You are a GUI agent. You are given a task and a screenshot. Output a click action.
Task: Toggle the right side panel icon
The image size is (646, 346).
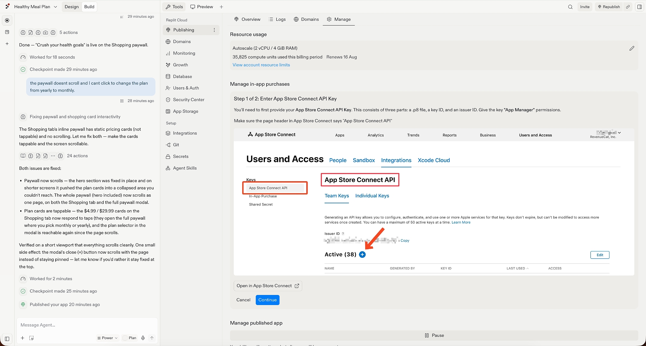click(x=640, y=7)
